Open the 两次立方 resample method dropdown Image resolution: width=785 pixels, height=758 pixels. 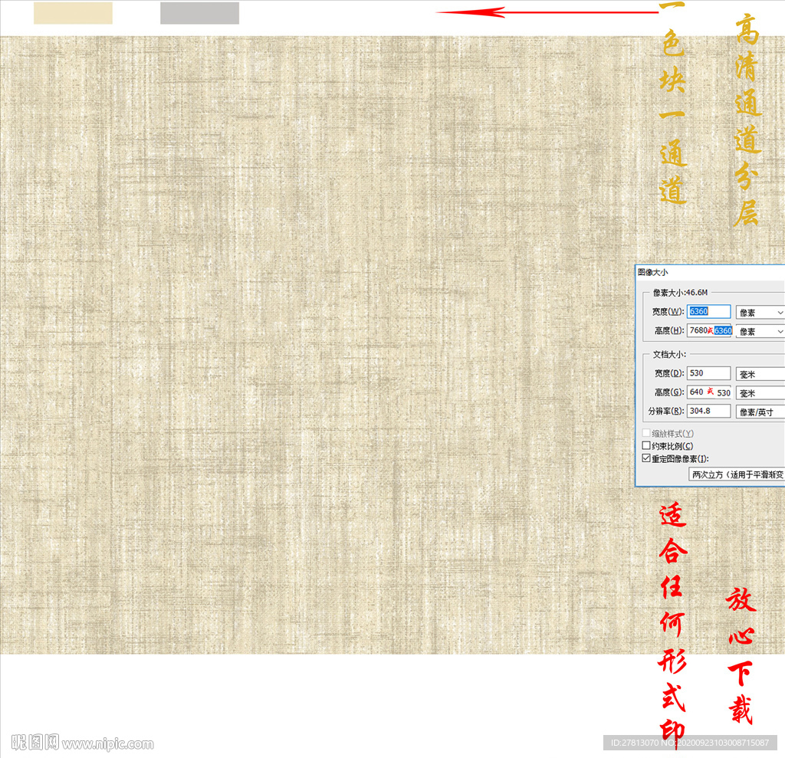point(737,474)
